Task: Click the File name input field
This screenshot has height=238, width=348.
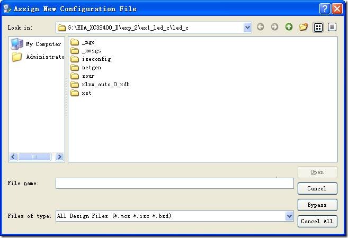Action: [174, 183]
